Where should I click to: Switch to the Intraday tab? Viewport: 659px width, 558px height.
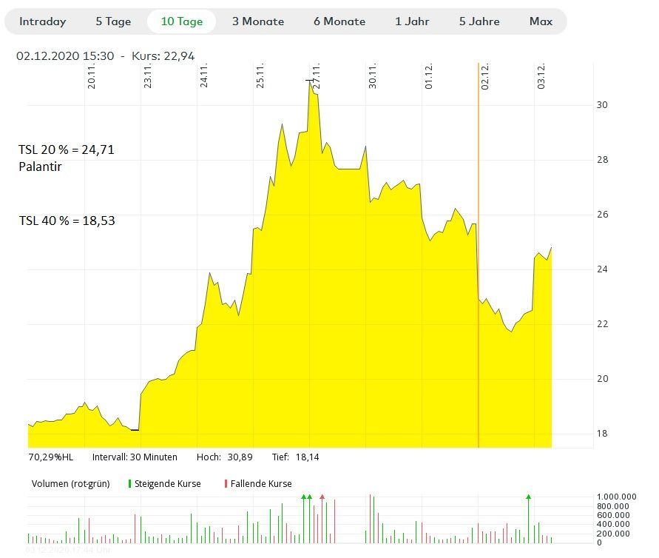(42, 21)
